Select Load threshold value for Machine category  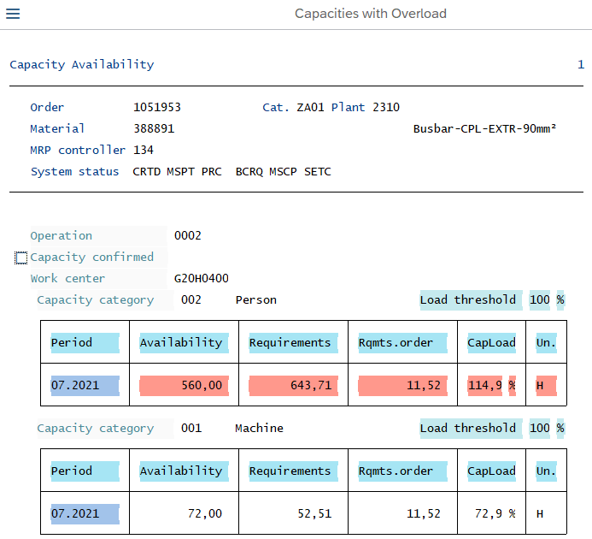click(539, 429)
